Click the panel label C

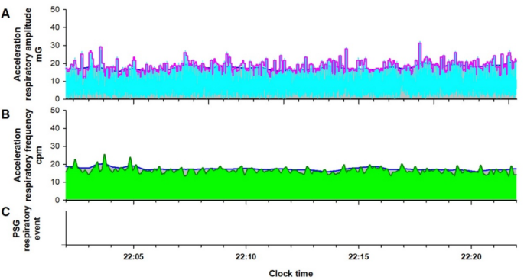(5, 212)
